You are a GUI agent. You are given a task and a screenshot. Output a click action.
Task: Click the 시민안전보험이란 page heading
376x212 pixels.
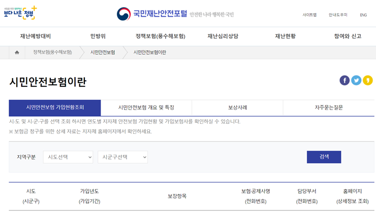[48, 82]
